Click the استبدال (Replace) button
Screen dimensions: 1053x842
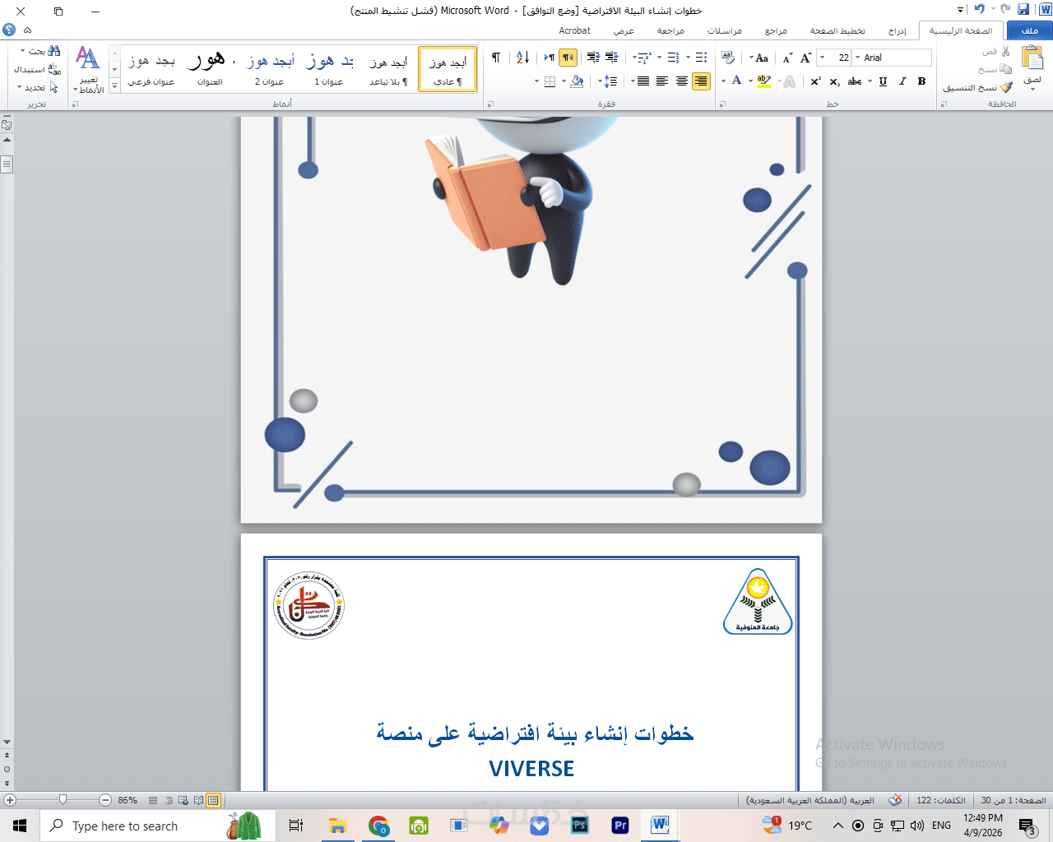(x=37, y=69)
